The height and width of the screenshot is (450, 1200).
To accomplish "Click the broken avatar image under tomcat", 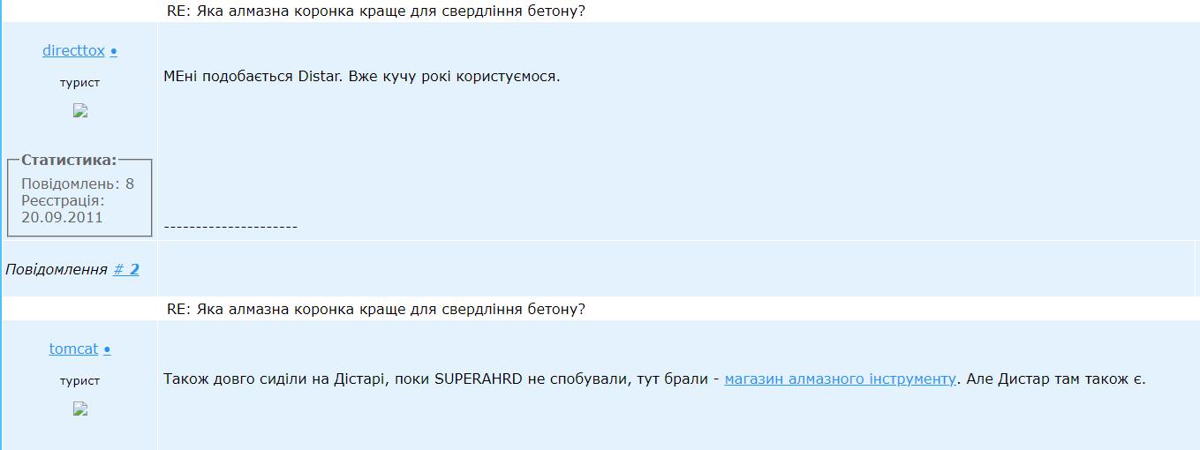I will click(x=80, y=409).
